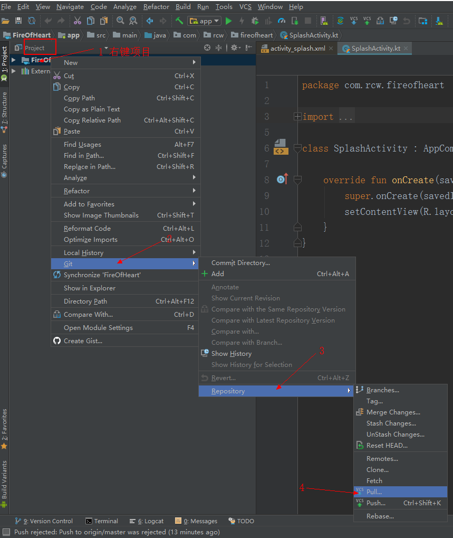Click the Back navigation arrow
This screenshot has width=453, height=538.
coord(150,21)
